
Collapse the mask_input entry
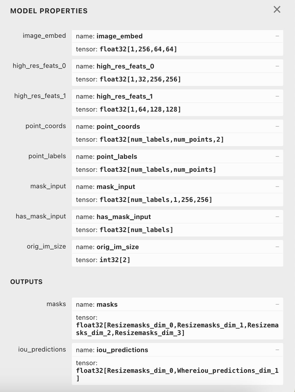pyautogui.click(x=277, y=187)
